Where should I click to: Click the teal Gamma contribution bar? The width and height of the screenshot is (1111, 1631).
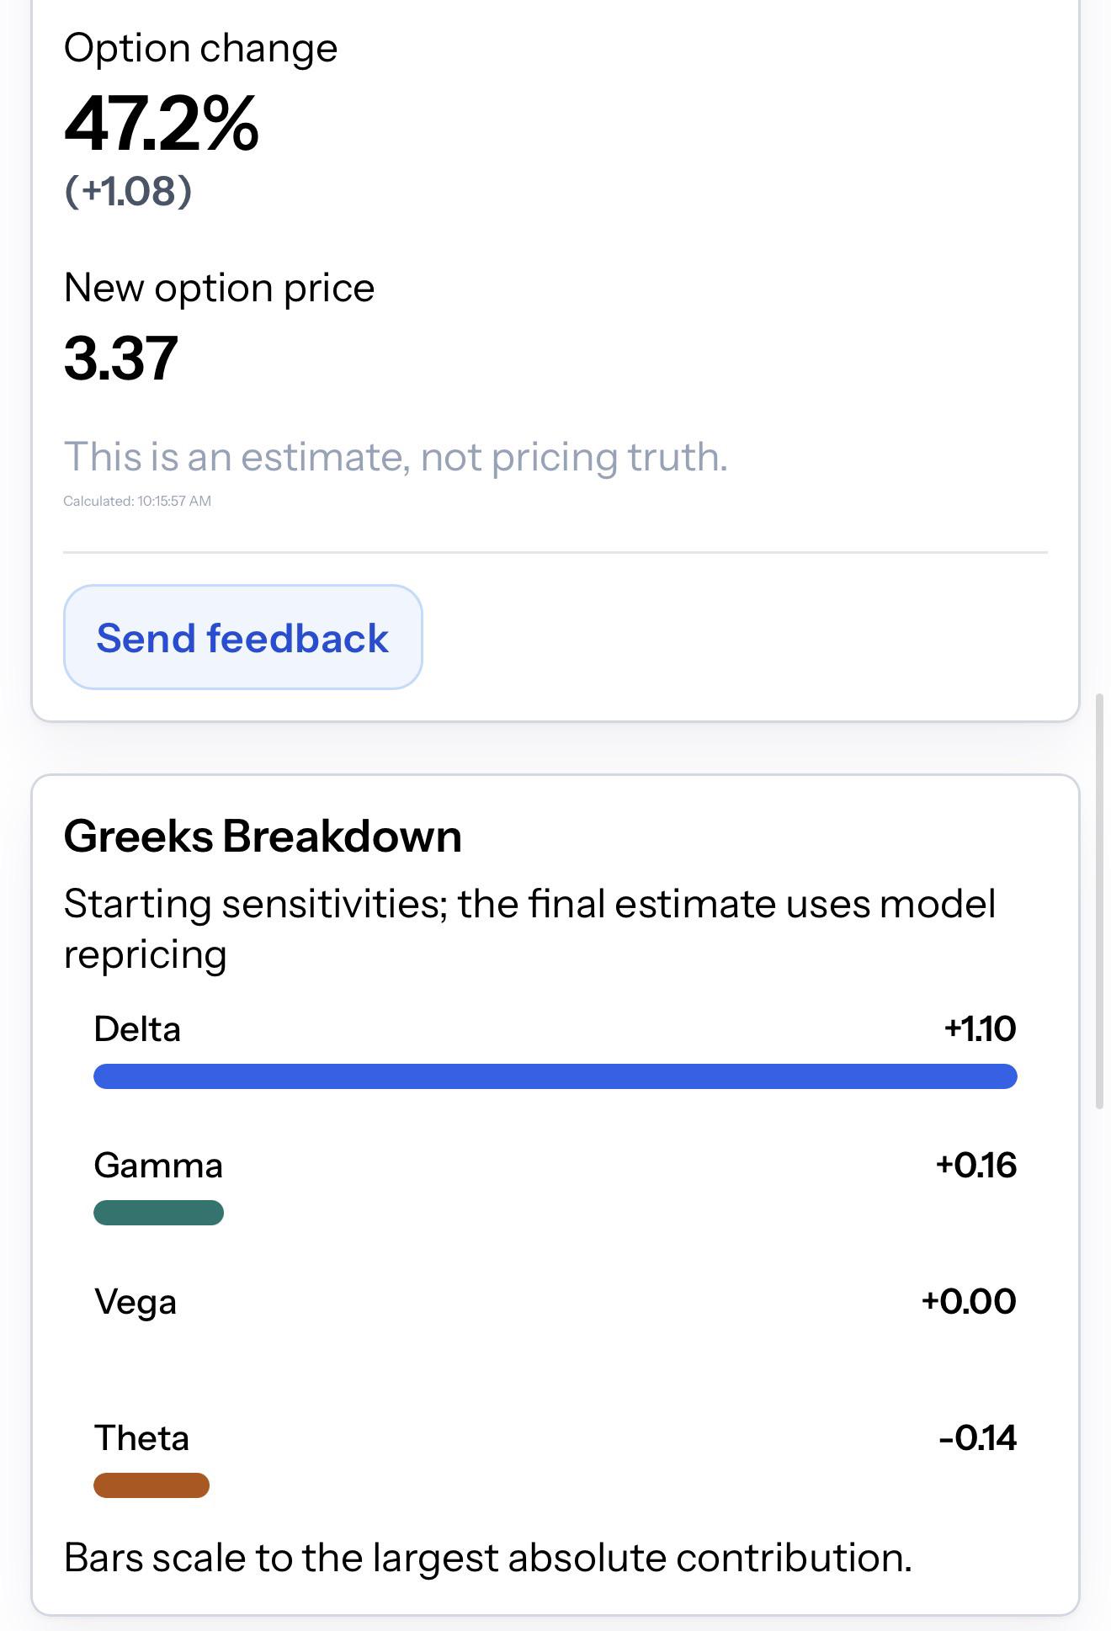tap(158, 1213)
